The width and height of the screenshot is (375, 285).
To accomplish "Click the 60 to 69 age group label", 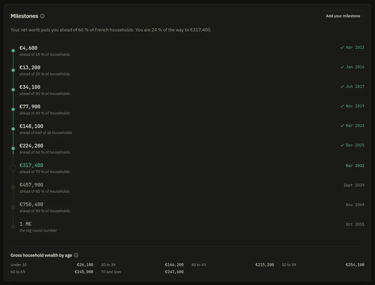I will (x=18, y=272).
